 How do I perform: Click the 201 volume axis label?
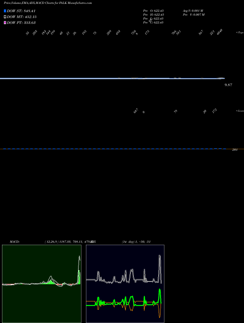(235, 150)
